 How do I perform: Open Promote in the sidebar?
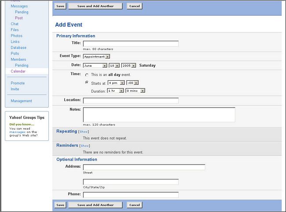[x=18, y=83]
